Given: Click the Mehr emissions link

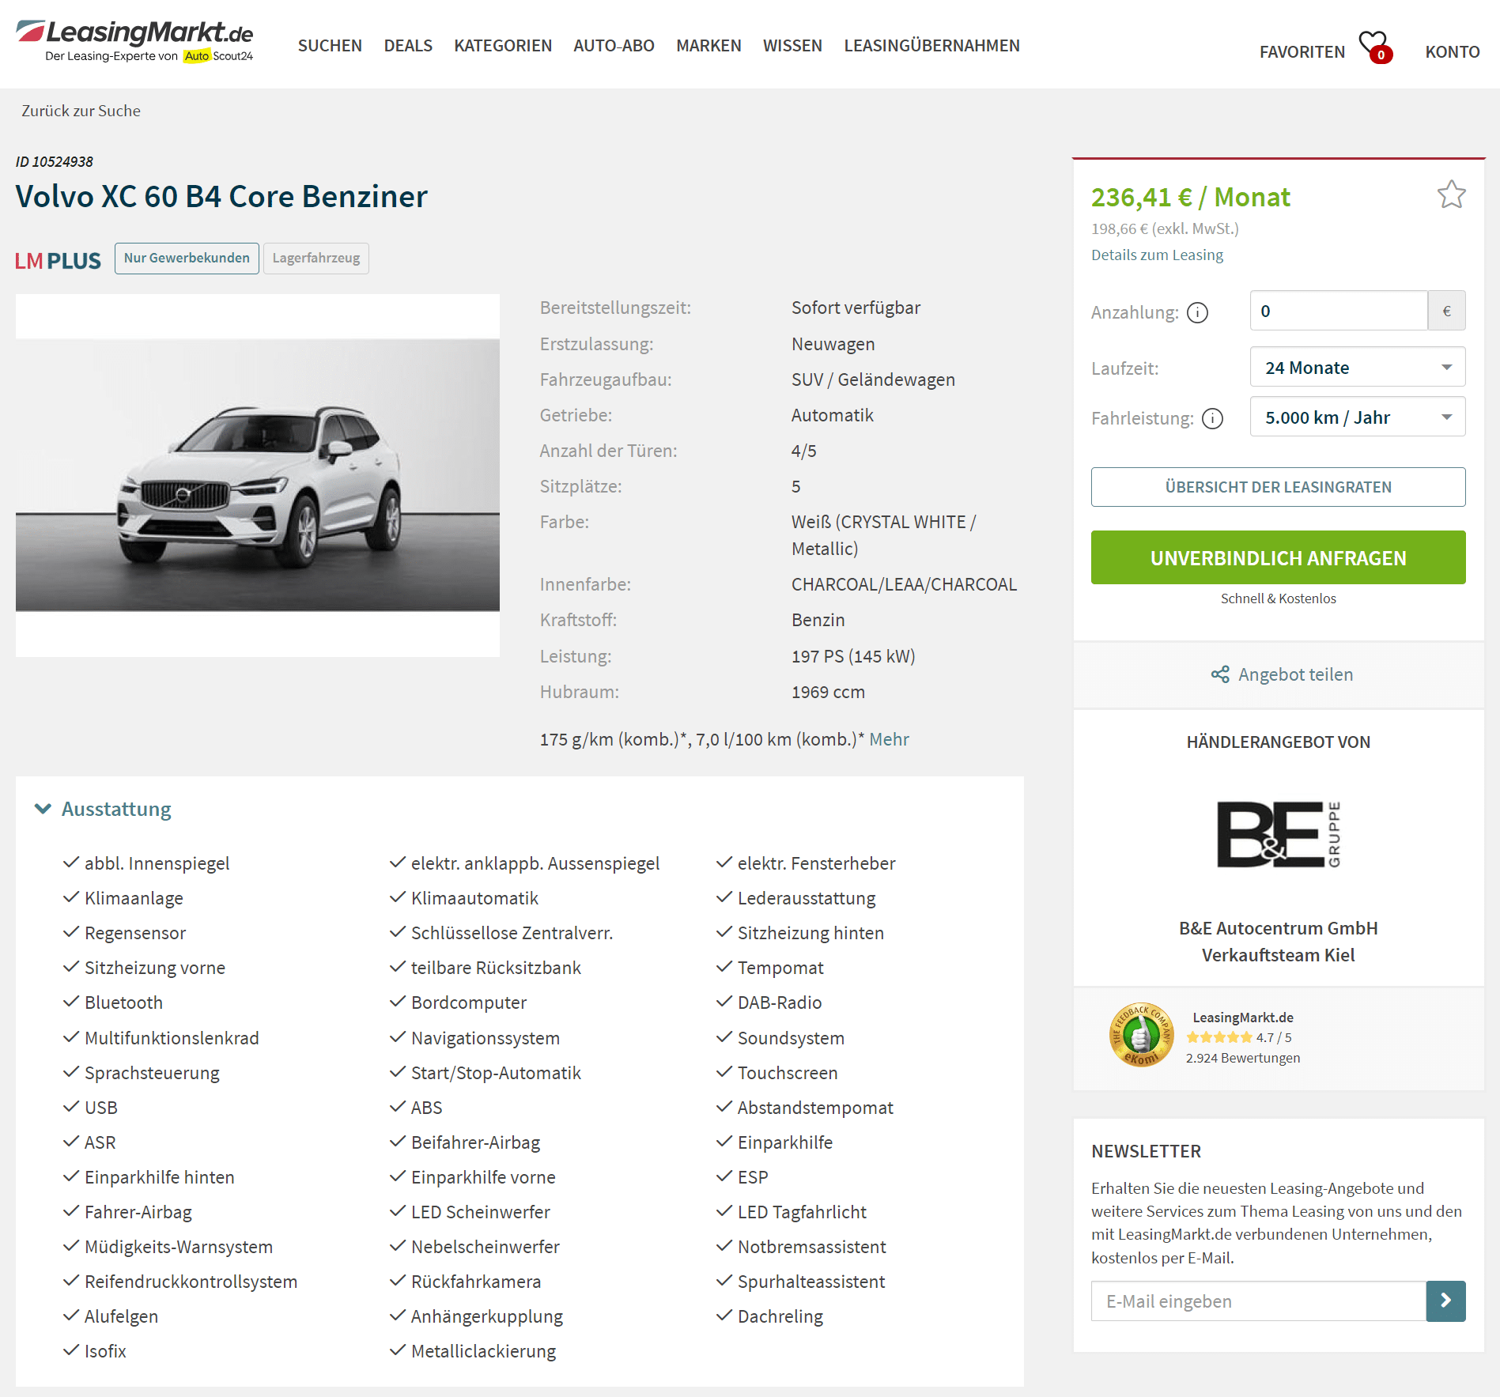Looking at the screenshot, I should click(889, 740).
